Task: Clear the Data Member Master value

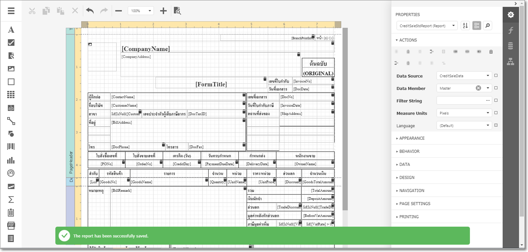Action: coord(479,88)
